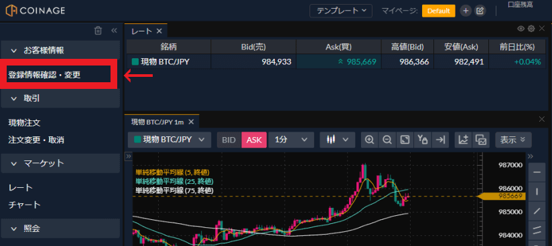Sort by 前日比(%) column header
This screenshot has width=552, height=246.
pos(516,47)
